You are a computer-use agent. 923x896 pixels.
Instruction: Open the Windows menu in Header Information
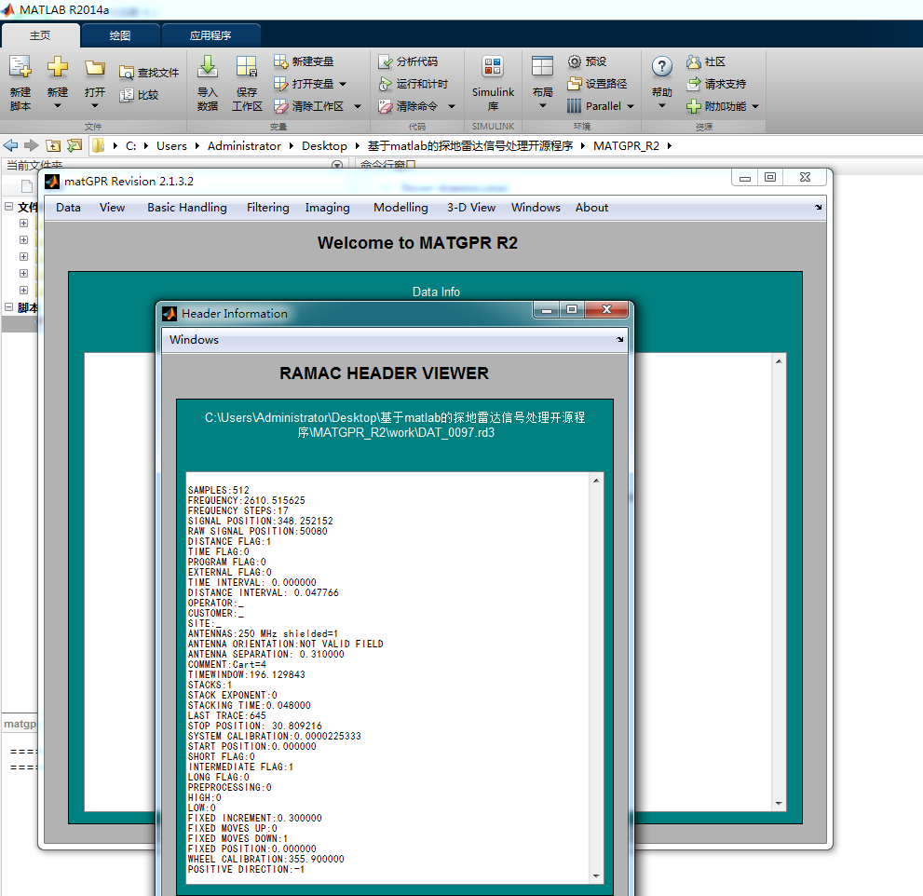coord(195,340)
